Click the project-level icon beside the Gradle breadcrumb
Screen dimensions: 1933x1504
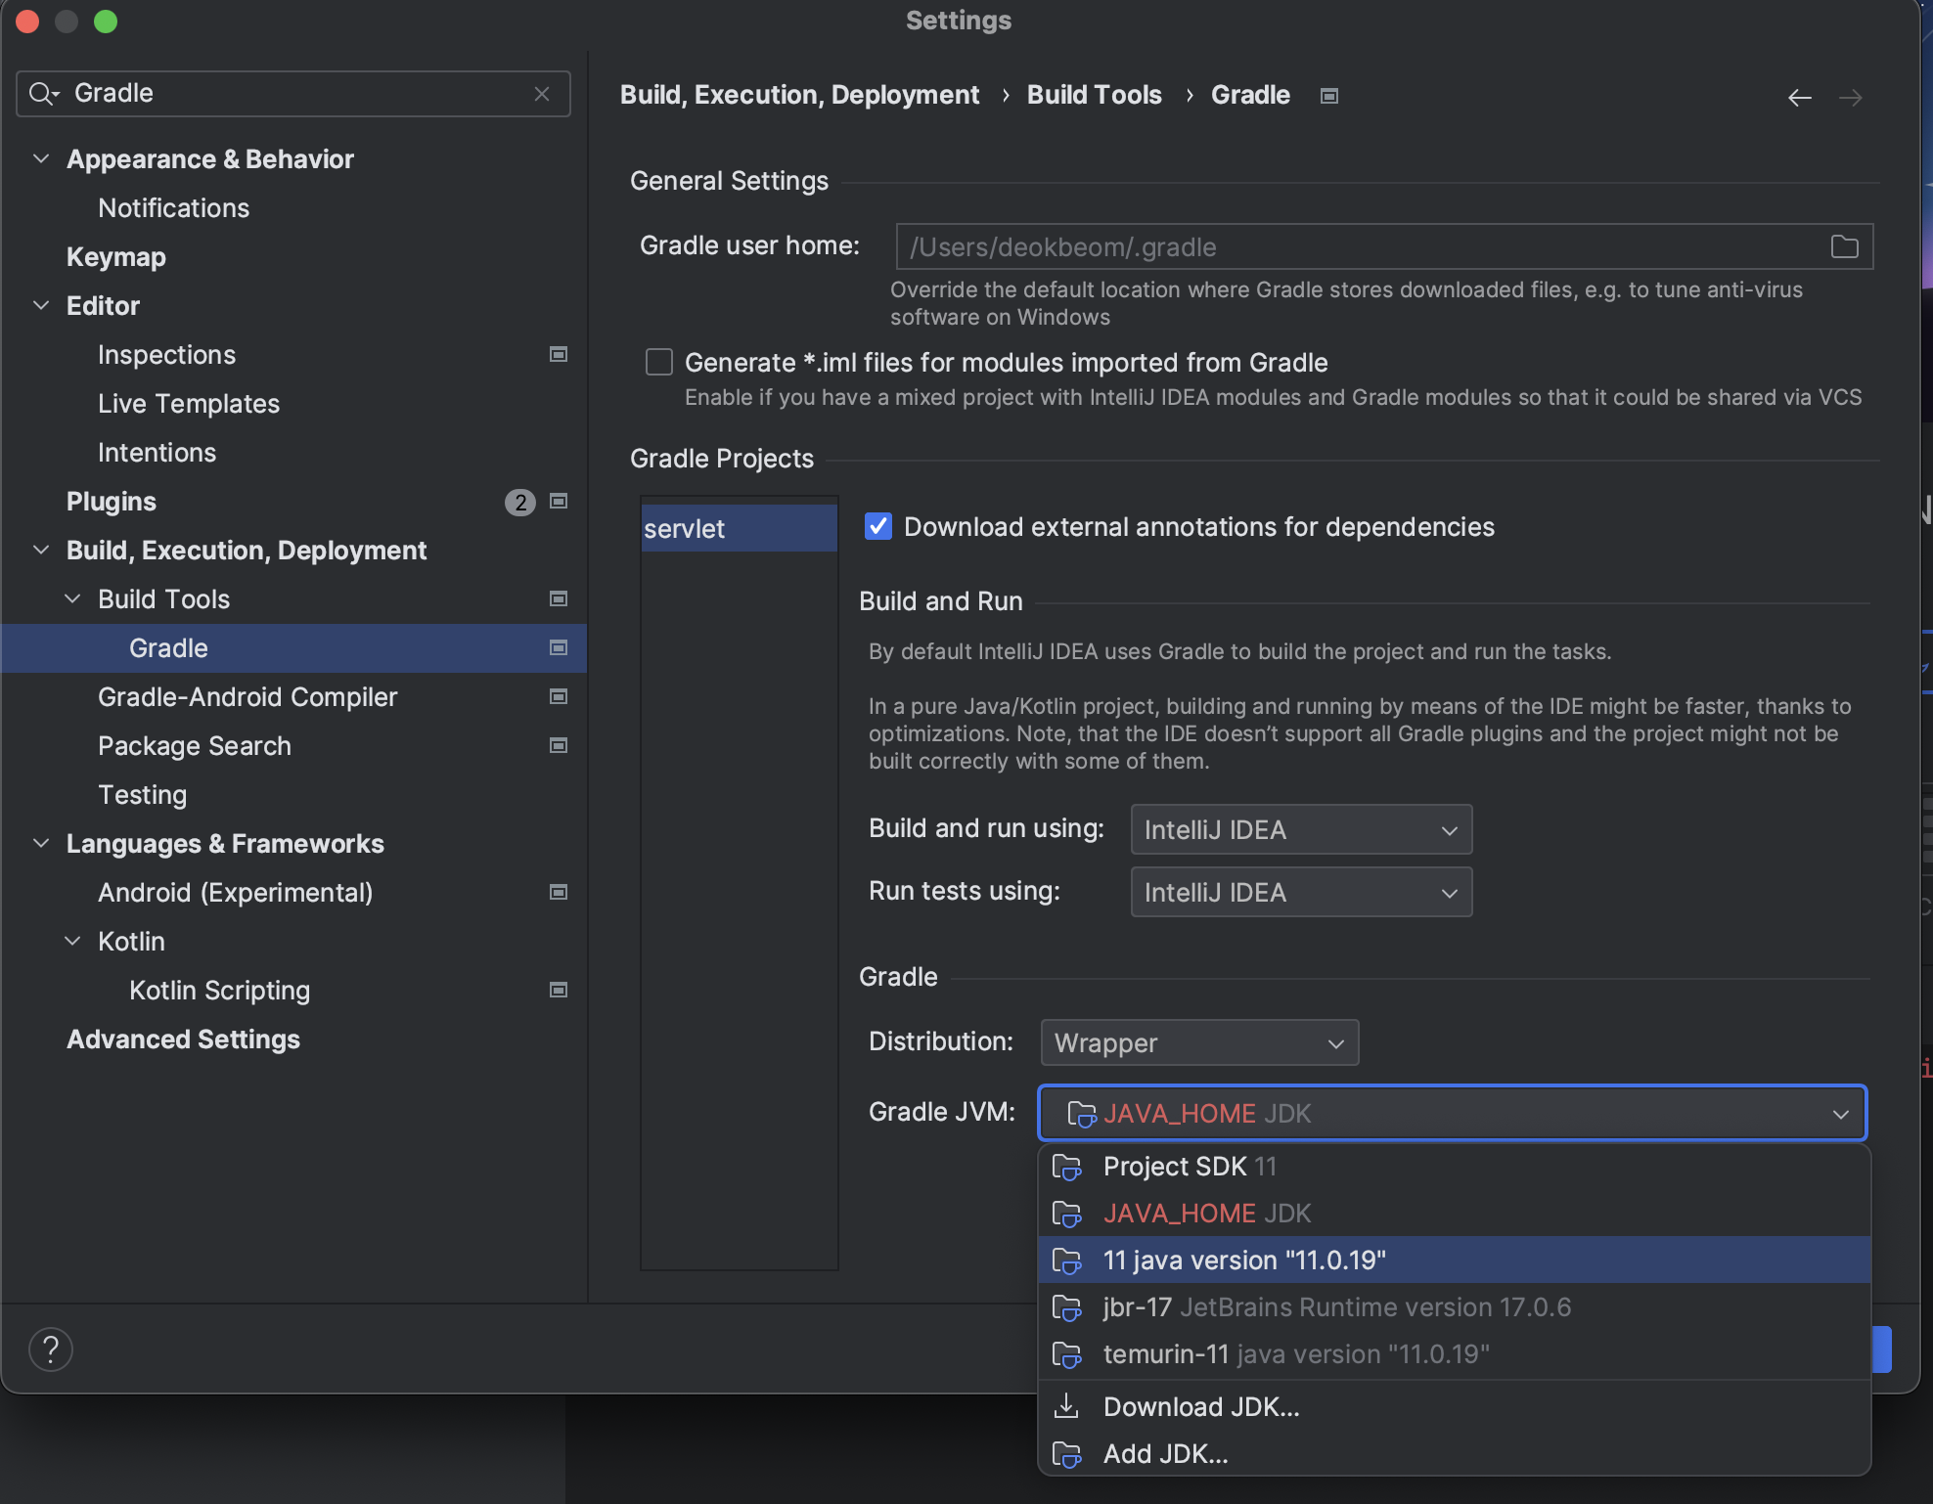point(1328,96)
